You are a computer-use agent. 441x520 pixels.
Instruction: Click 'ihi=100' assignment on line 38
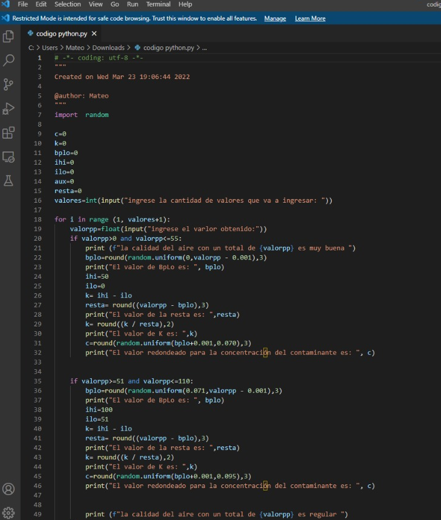point(99,410)
